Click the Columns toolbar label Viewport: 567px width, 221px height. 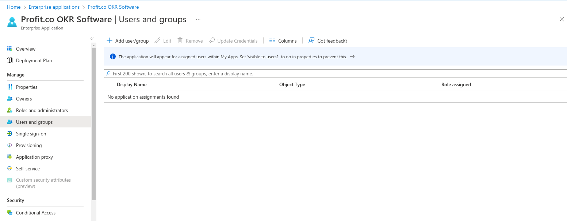point(287,41)
